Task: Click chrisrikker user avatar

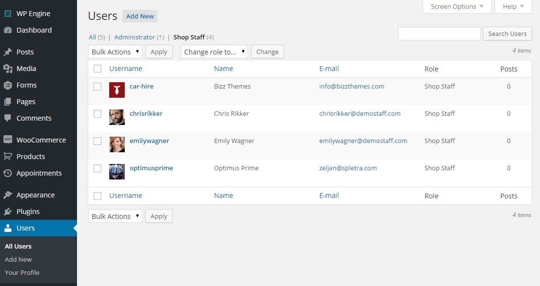Action: 117,117
